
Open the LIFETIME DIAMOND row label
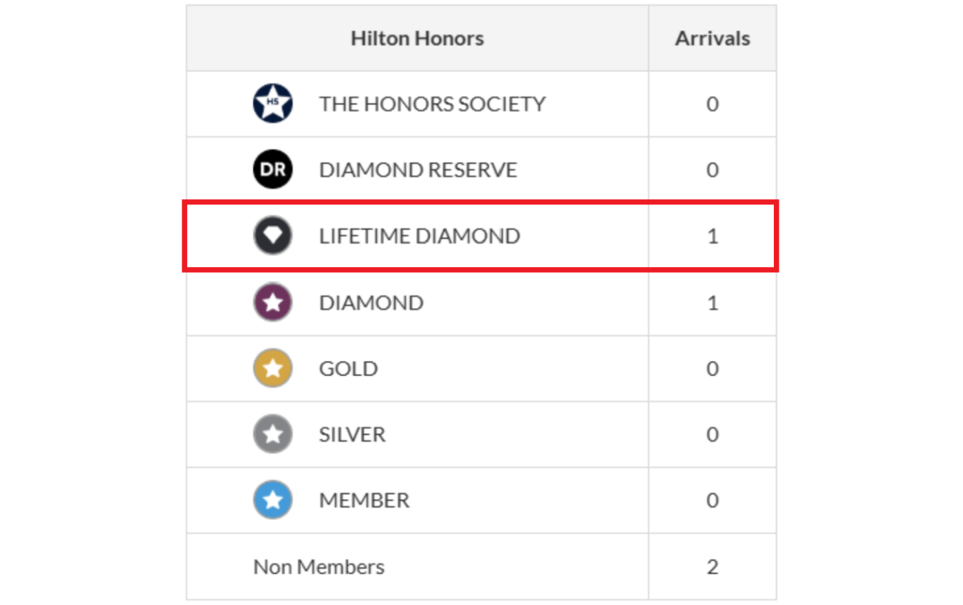pos(419,236)
